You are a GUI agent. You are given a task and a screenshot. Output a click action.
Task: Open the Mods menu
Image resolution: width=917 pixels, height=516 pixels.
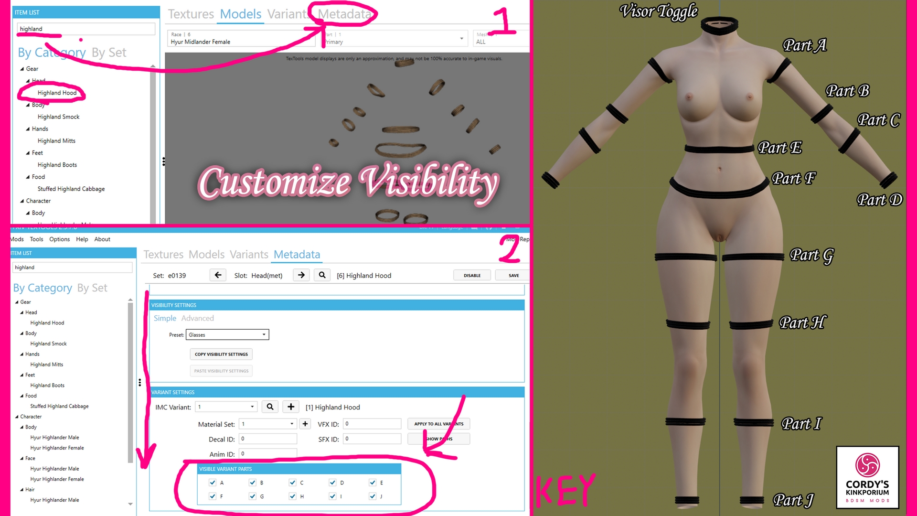click(17, 239)
